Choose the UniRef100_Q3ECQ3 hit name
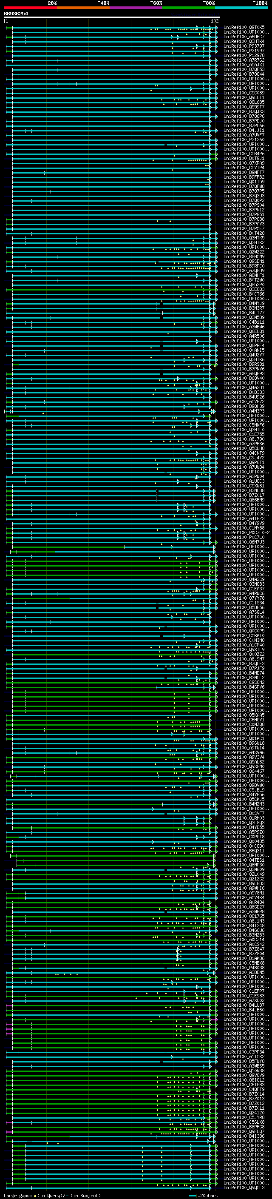This screenshot has width=272, height=1199. click(244, 290)
